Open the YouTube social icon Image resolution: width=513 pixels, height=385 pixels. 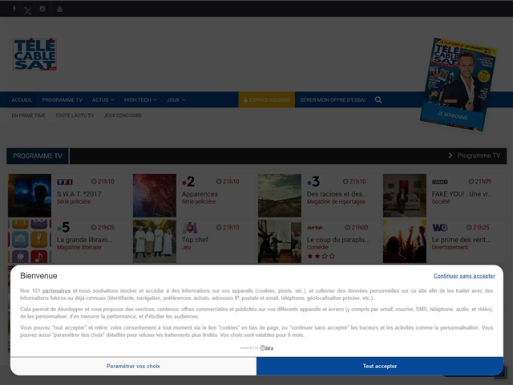click(x=59, y=9)
